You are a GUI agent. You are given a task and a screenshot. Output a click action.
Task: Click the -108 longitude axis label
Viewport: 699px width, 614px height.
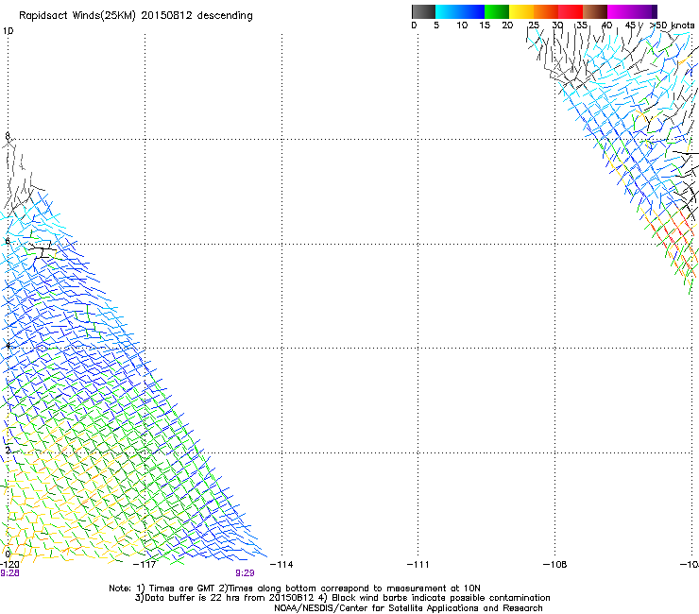[x=555, y=565]
